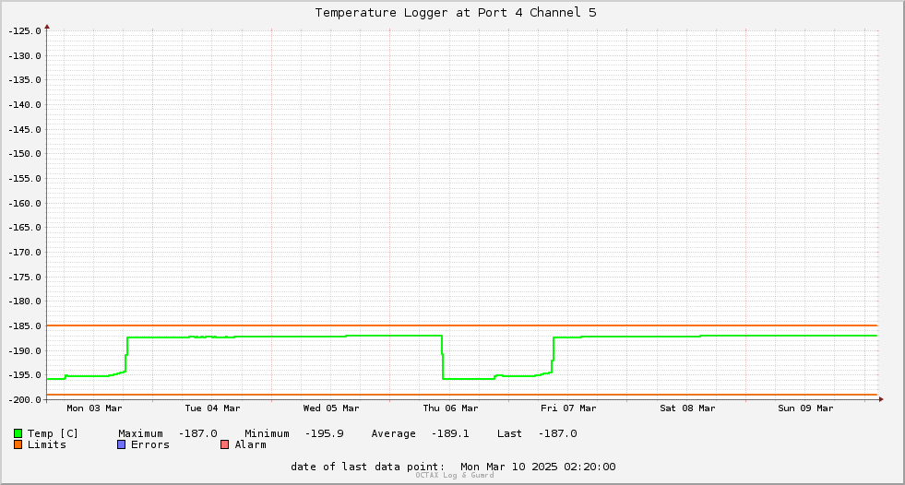Click the -145.0 y-axis label
The width and height of the screenshot is (905, 485).
25,129
